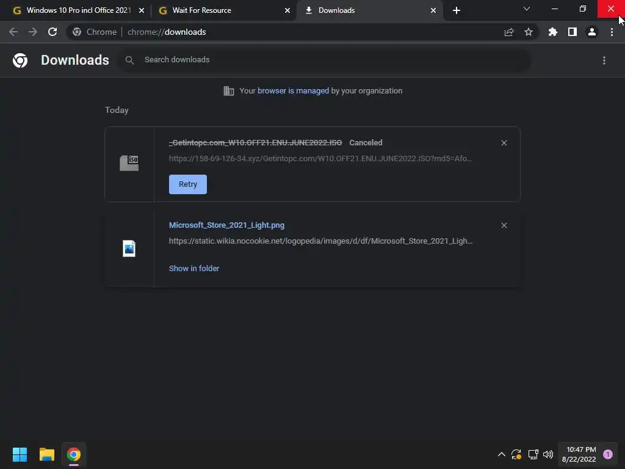Show Microsoft Store png in folder
The width and height of the screenshot is (625, 469).
pos(194,269)
